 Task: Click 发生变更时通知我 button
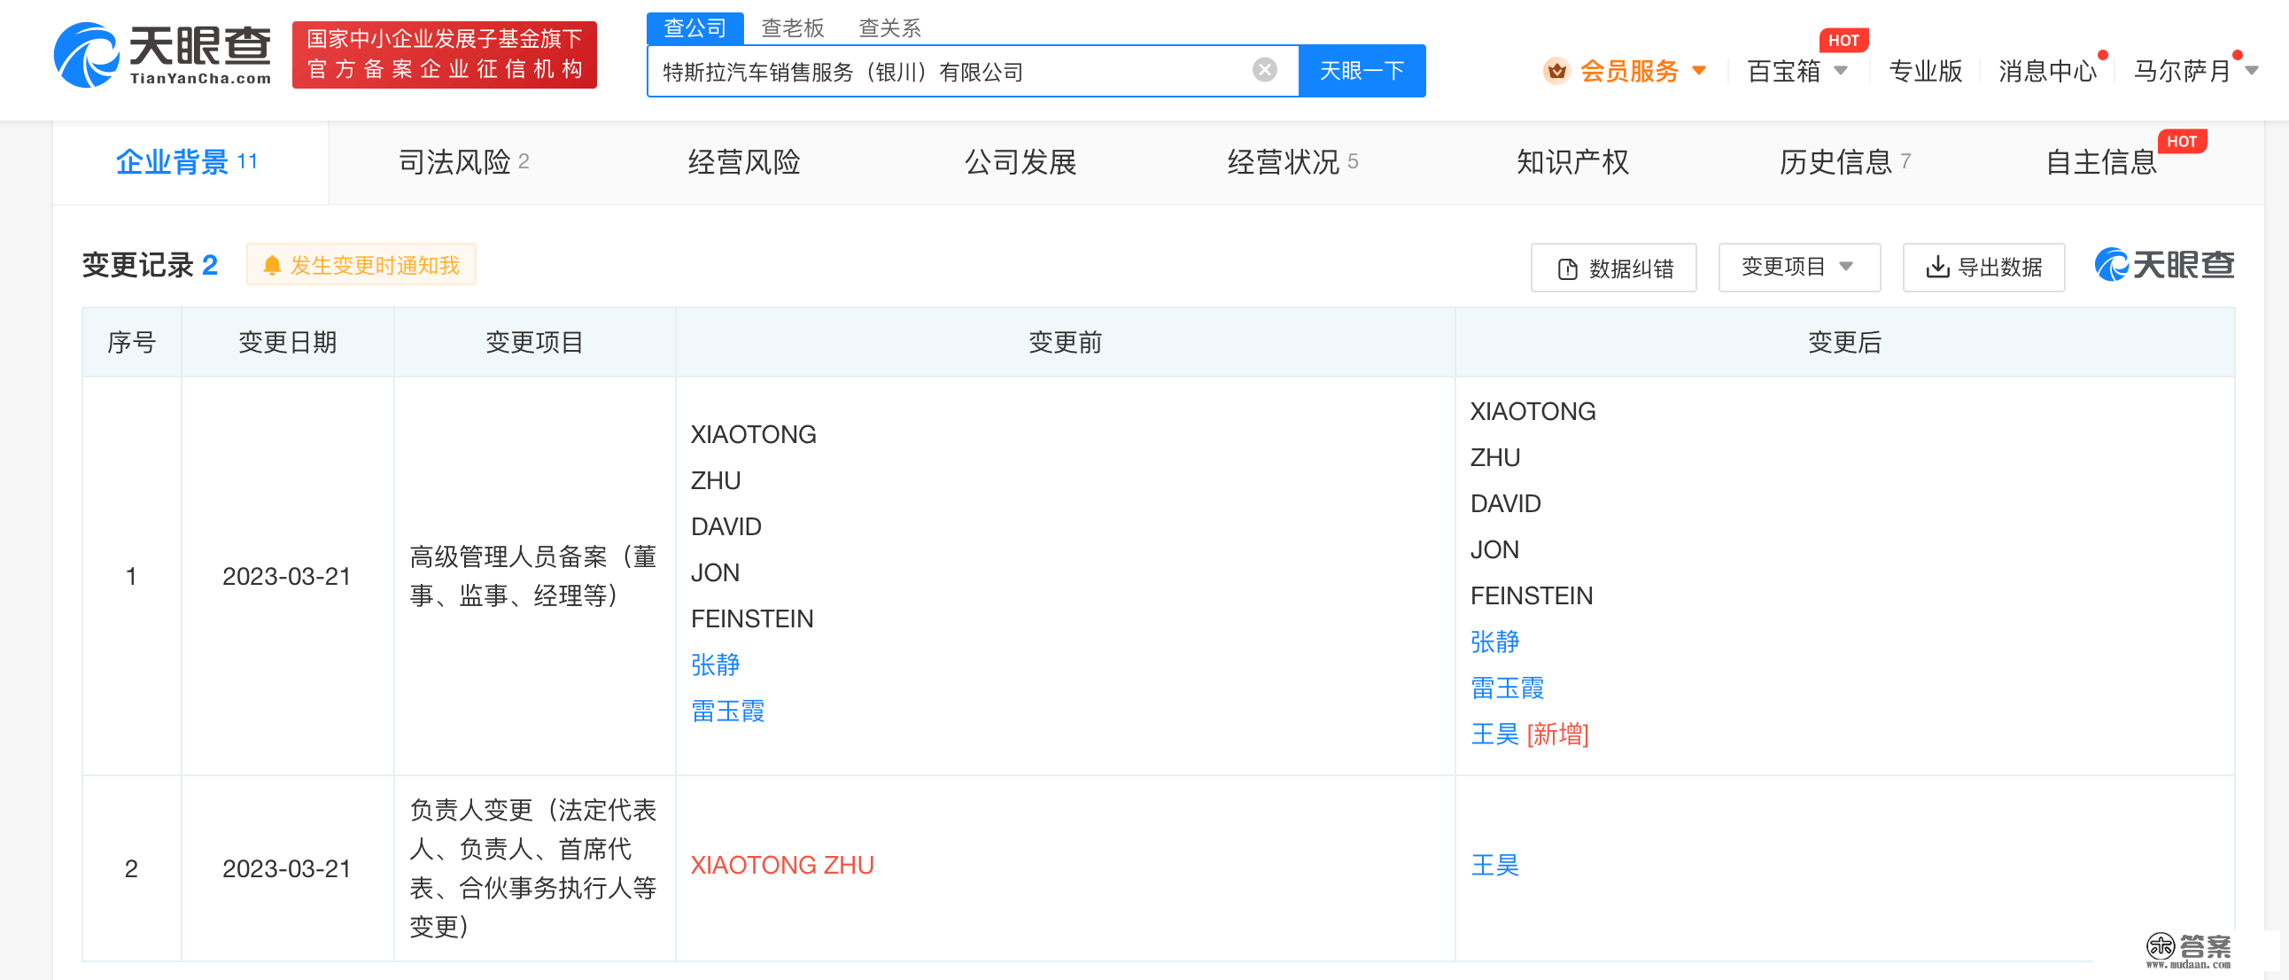pos(361,265)
